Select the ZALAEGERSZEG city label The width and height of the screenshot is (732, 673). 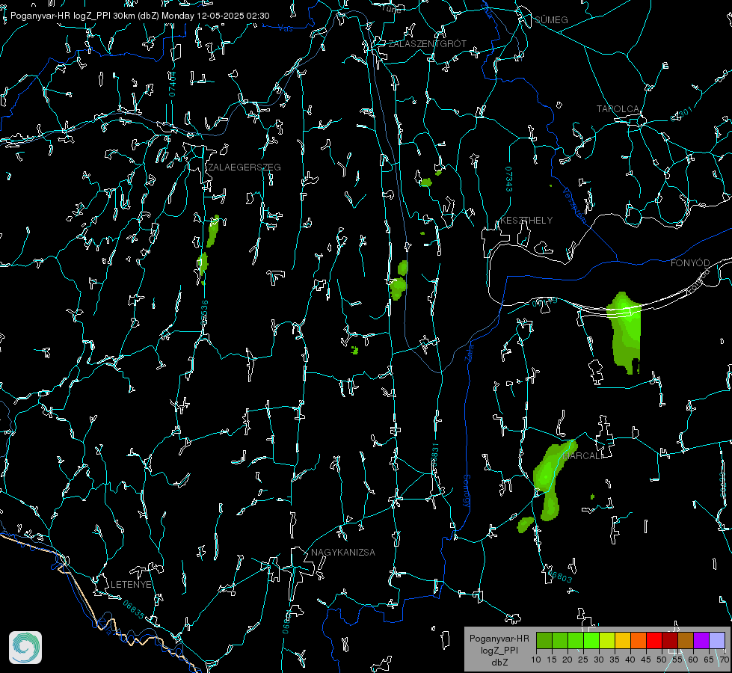tap(244, 168)
